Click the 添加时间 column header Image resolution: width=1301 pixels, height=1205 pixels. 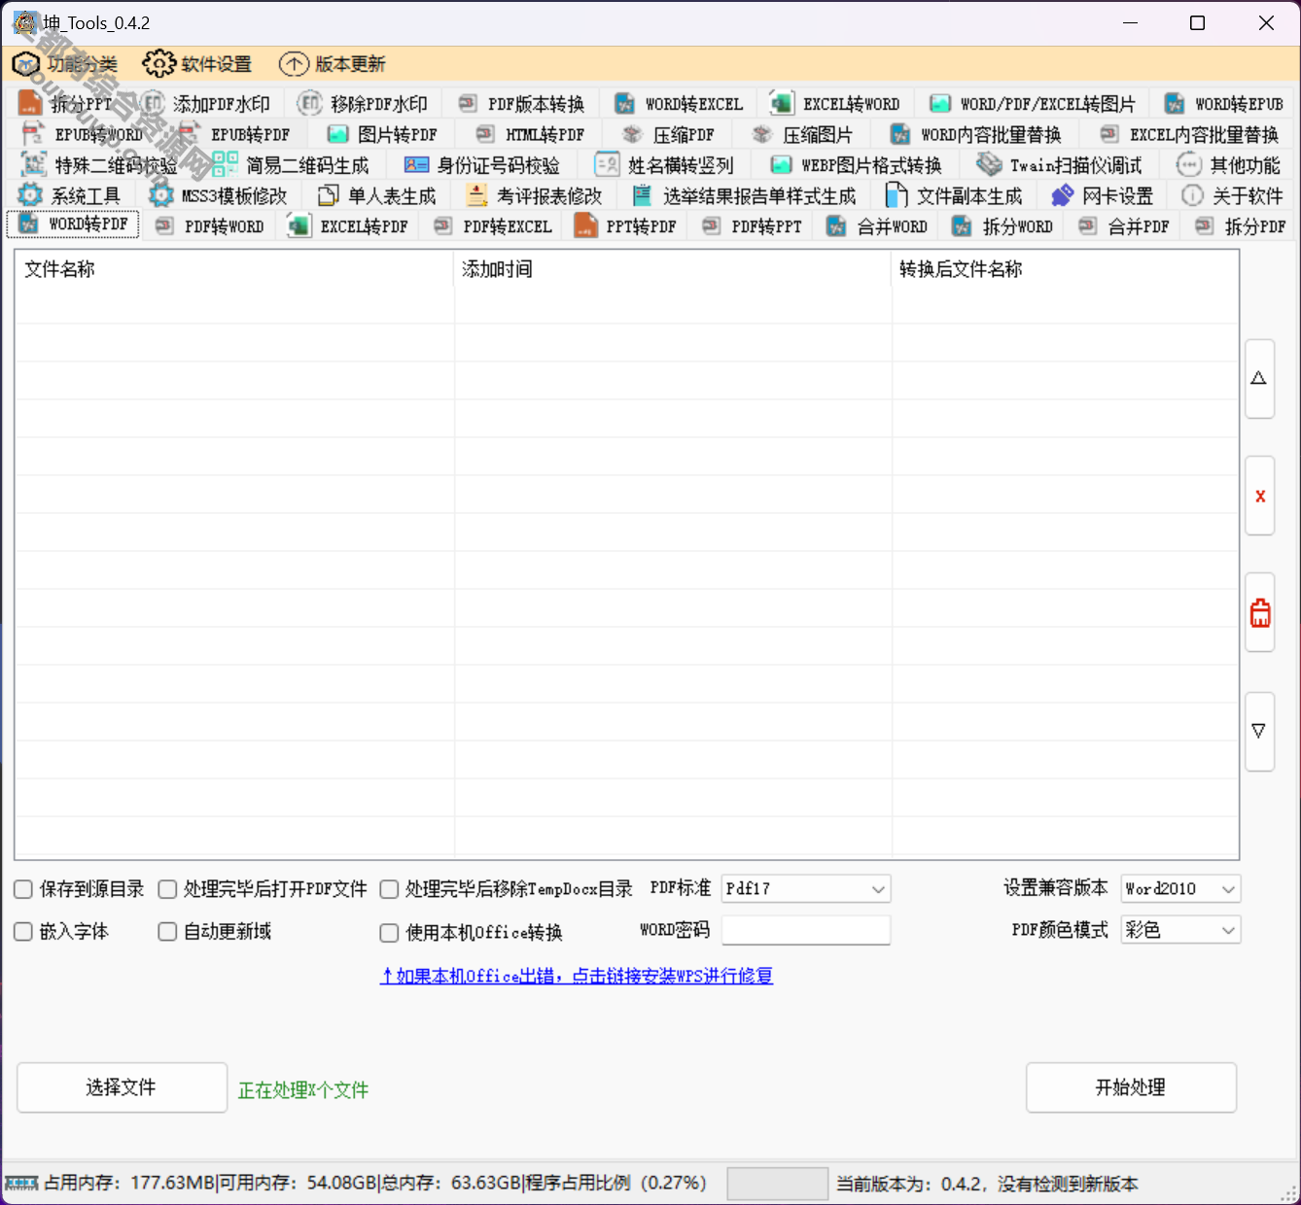tap(673, 269)
